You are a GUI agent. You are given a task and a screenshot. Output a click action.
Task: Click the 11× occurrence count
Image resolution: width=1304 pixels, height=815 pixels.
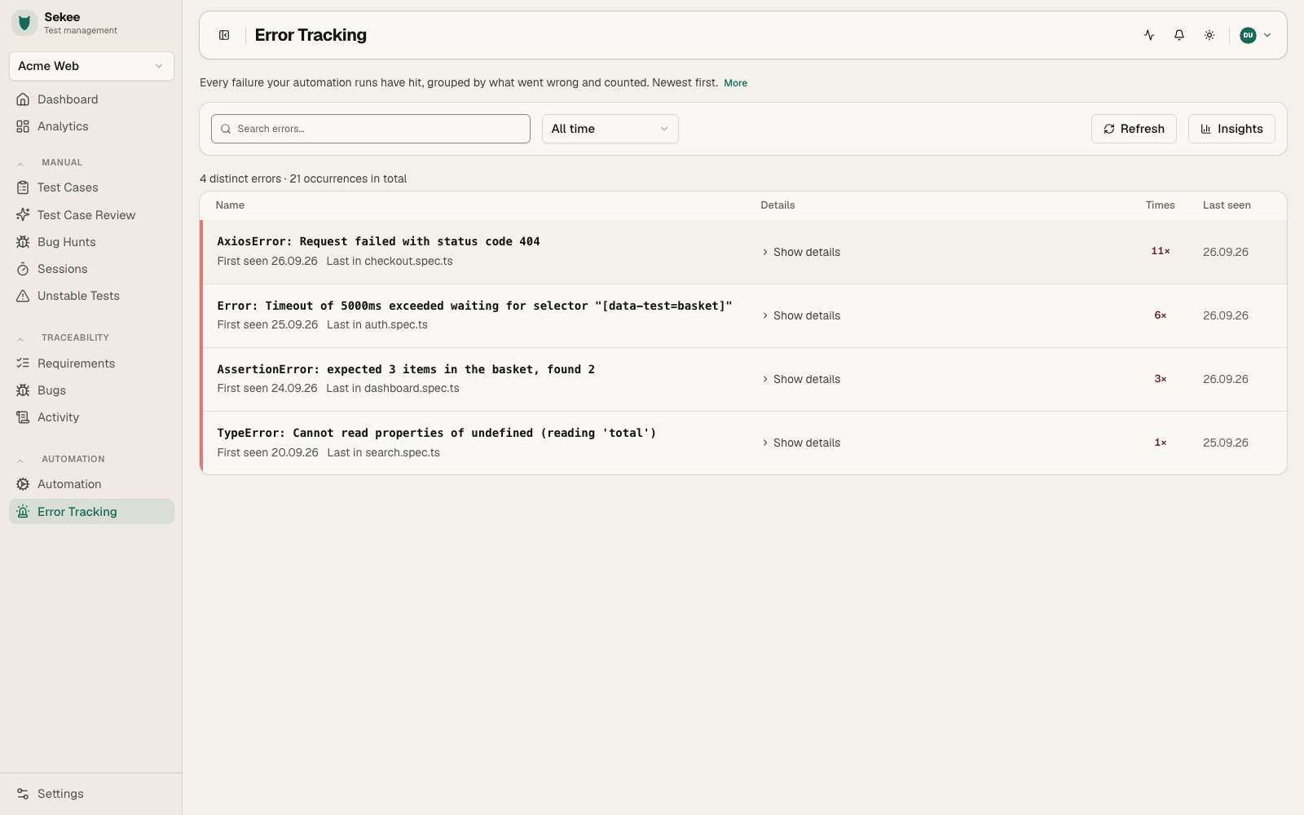pyautogui.click(x=1161, y=251)
